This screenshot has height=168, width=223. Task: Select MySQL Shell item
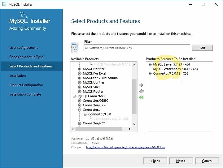(x=92, y=87)
